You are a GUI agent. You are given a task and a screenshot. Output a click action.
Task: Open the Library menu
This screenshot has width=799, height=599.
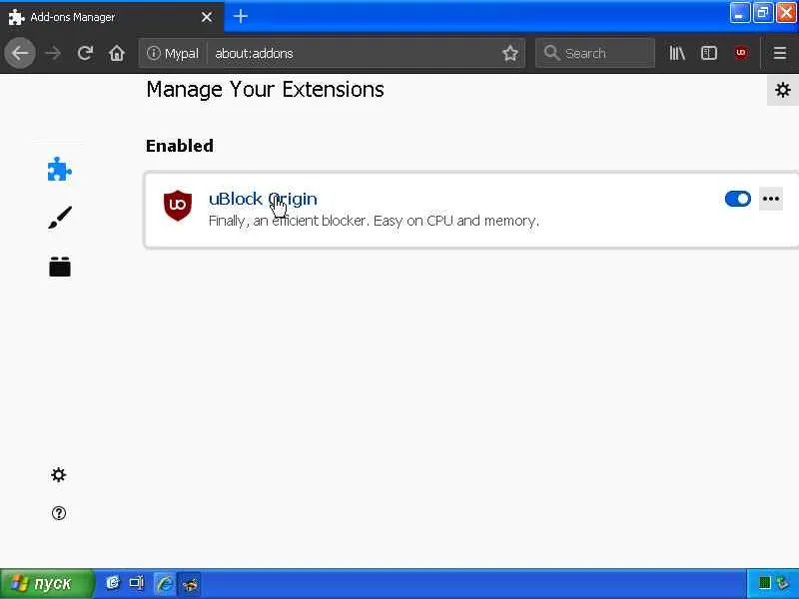(x=677, y=53)
